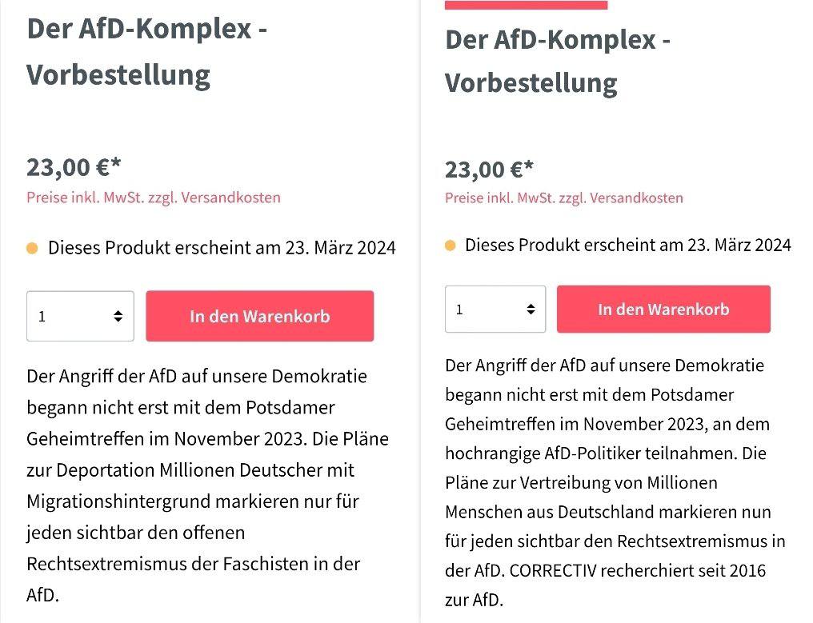Click the left release date notice text

(222, 248)
